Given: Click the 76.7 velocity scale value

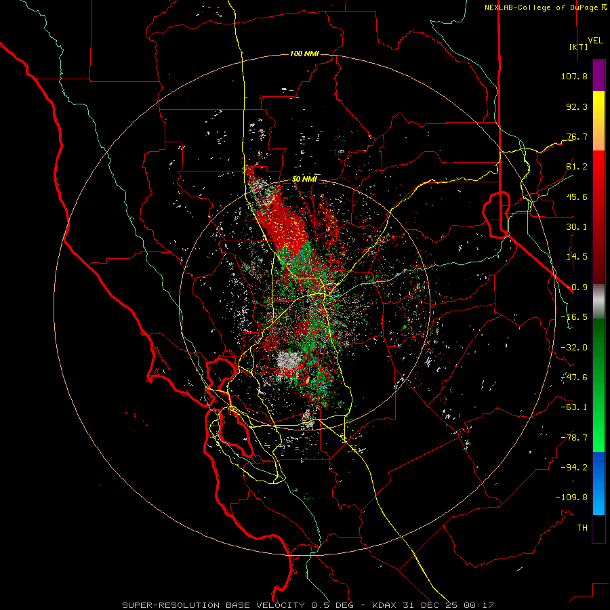Looking at the screenshot, I should (x=577, y=136).
